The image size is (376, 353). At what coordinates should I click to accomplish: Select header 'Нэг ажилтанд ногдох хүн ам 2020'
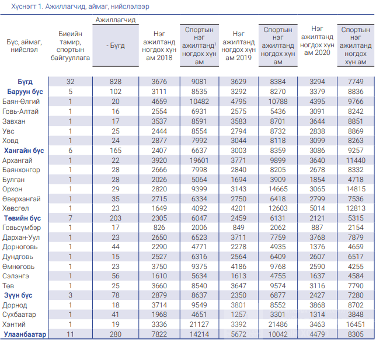pos(317,40)
